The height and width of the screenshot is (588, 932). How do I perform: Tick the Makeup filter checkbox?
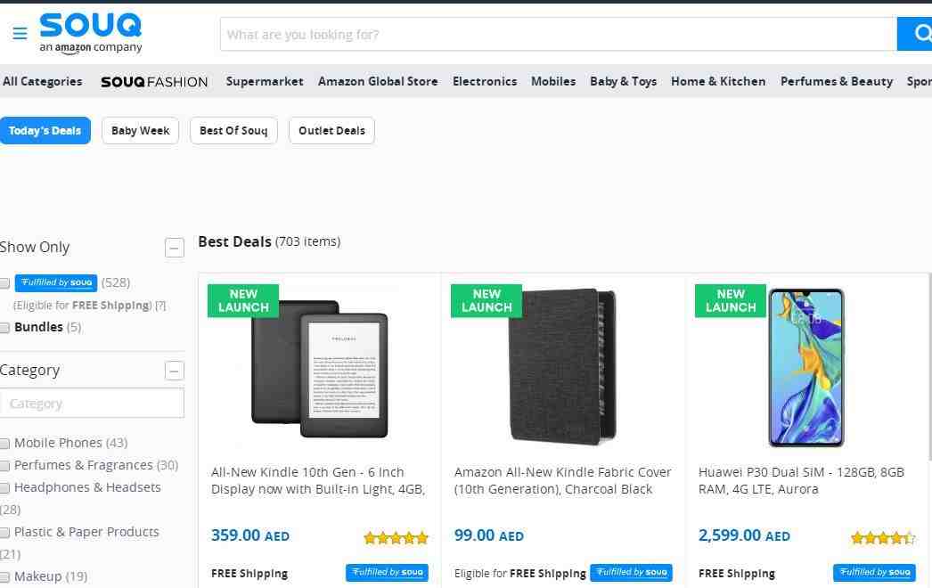(4, 576)
